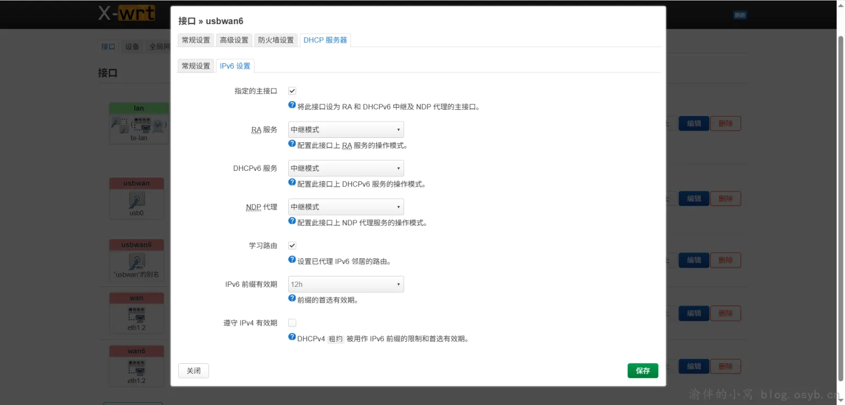Uncheck 指定的主接口 checkbox

click(x=292, y=91)
